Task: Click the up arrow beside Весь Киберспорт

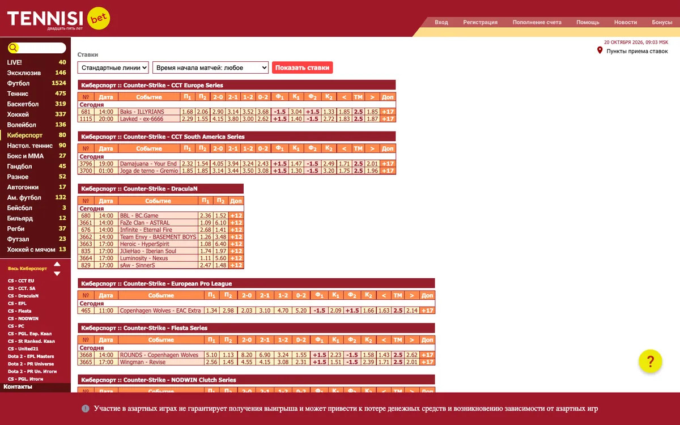Action: 57,264
